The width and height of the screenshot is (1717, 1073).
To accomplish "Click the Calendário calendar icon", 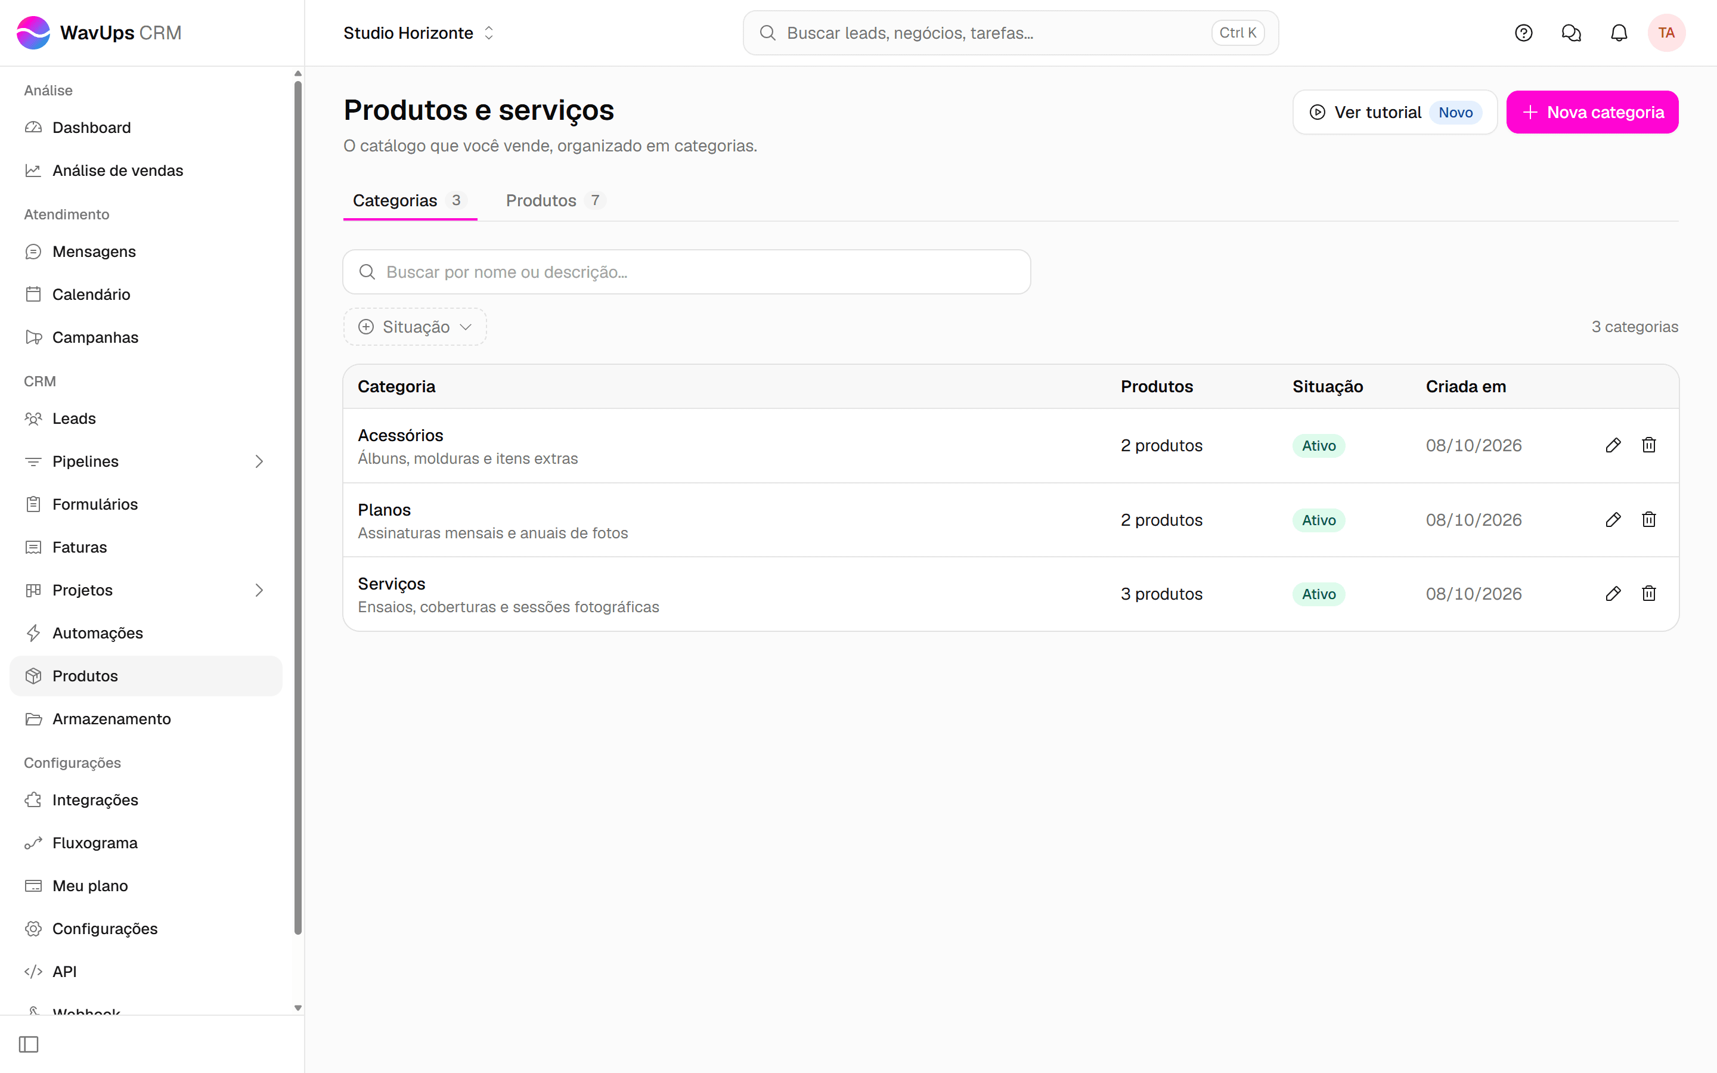I will (33, 294).
